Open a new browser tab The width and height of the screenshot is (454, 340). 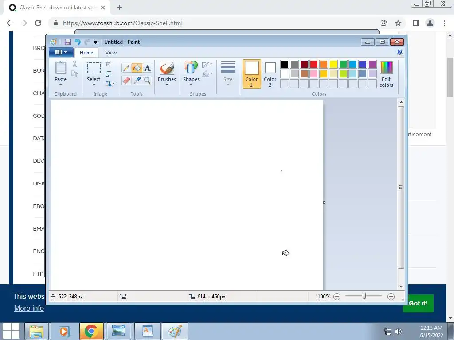[x=120, y=8]
